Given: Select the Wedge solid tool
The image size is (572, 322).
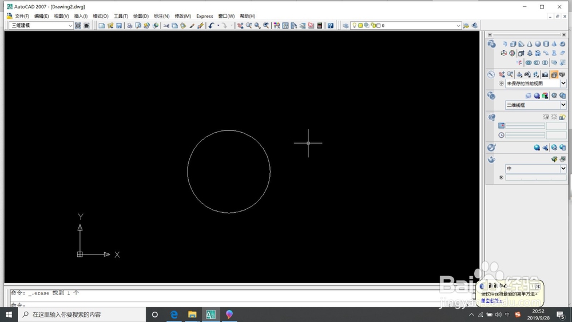Looking at the screenshot, I should 521,44.
